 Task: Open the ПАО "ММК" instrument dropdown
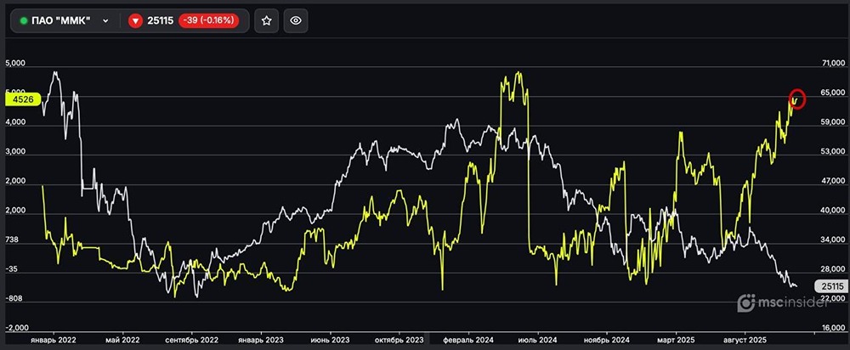tap(65, 20)
